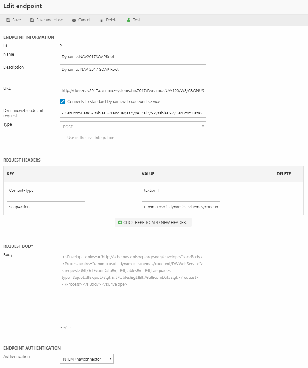Enable Use in the Live Integration checkbox
This screenshot has width=308, height=368.
point(62,138)
